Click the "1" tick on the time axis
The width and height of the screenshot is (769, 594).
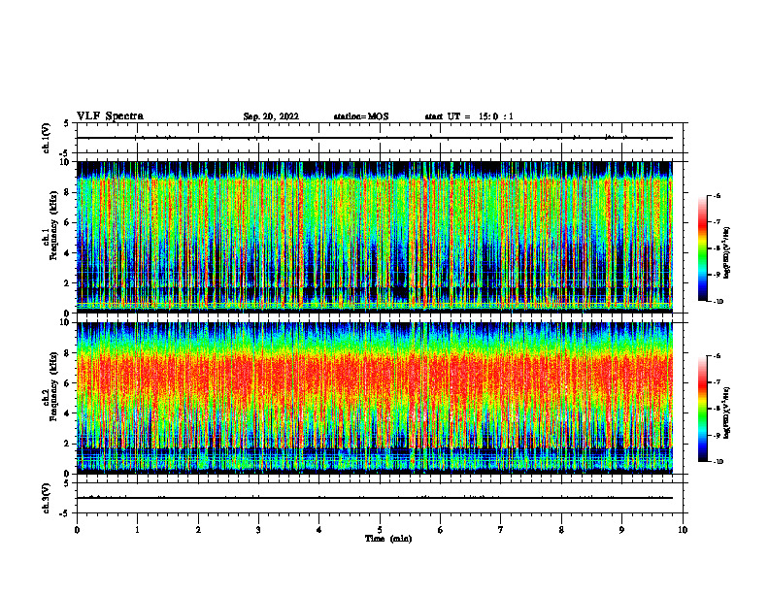coord(137,530)
